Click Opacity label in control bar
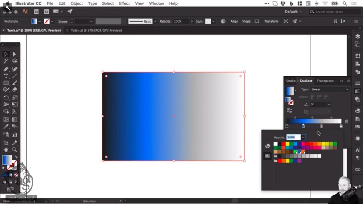Image resolution: width=363 pixels, height=204 pixels. (x=165, y=21)
